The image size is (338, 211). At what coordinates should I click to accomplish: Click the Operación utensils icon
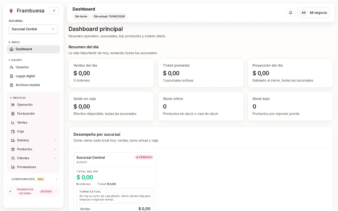point(13,105)
